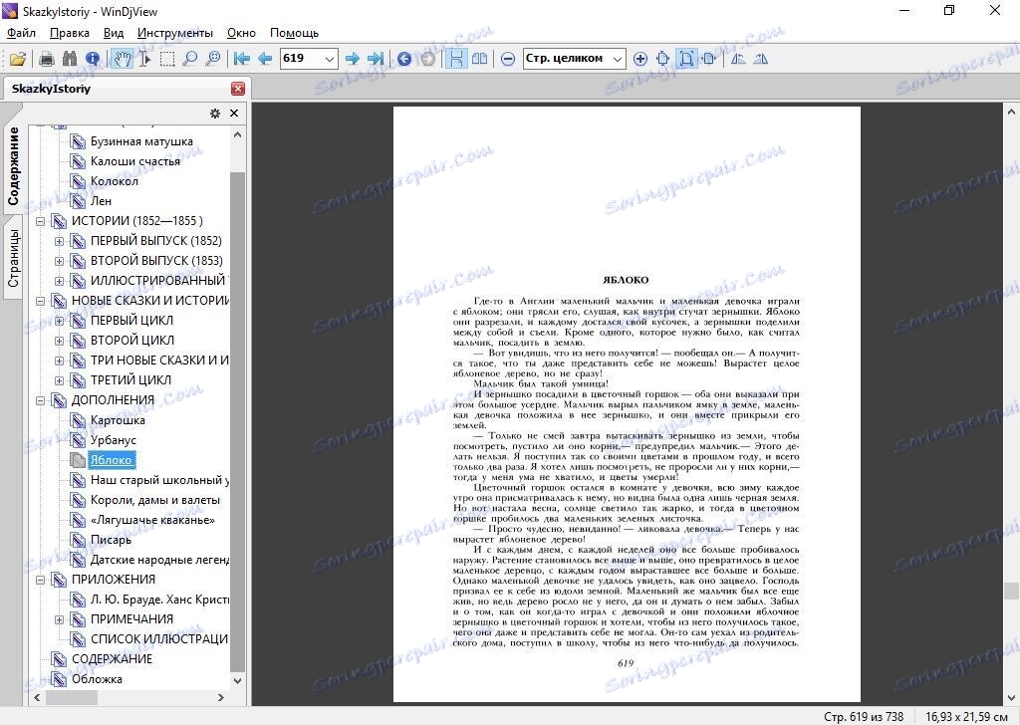
Task: Click the bookmark icon beside 'Лен'
Action: (x=78, y=201)
